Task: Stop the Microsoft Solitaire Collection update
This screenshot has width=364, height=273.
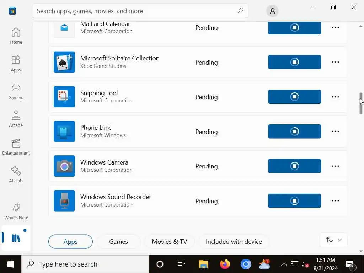Action: [294, 62]
